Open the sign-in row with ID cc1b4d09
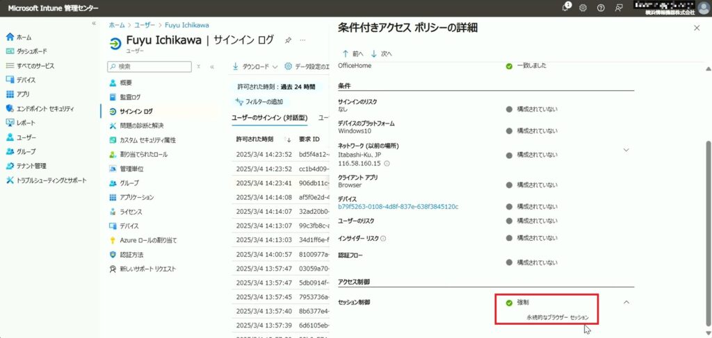Viewport: 712px width, 338px height. coord(280,169)
